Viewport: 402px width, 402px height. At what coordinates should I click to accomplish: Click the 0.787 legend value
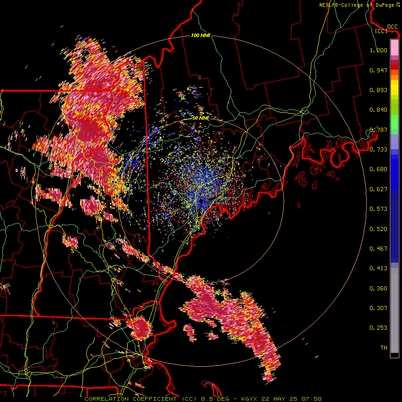tap(378, 130)
